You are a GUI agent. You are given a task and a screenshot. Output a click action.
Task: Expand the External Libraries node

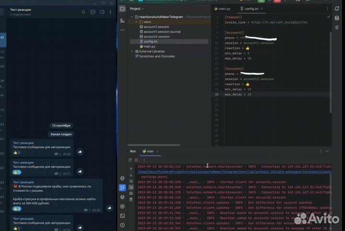tap(132, 51)
